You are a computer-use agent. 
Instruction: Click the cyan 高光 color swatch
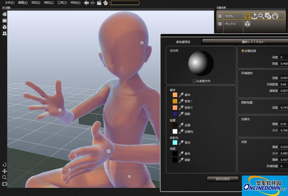pos(175,143)
